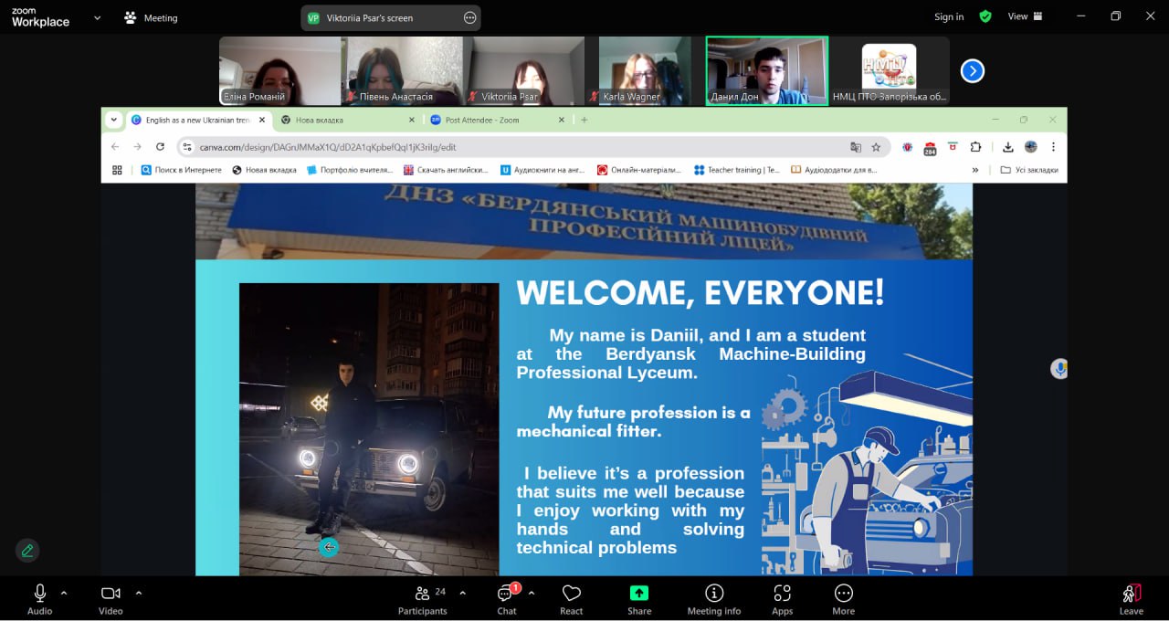Screen dimensions: 1169x621
Task: Open Аудиокниги на анг bookmark
Action: (x=542, y=170)
